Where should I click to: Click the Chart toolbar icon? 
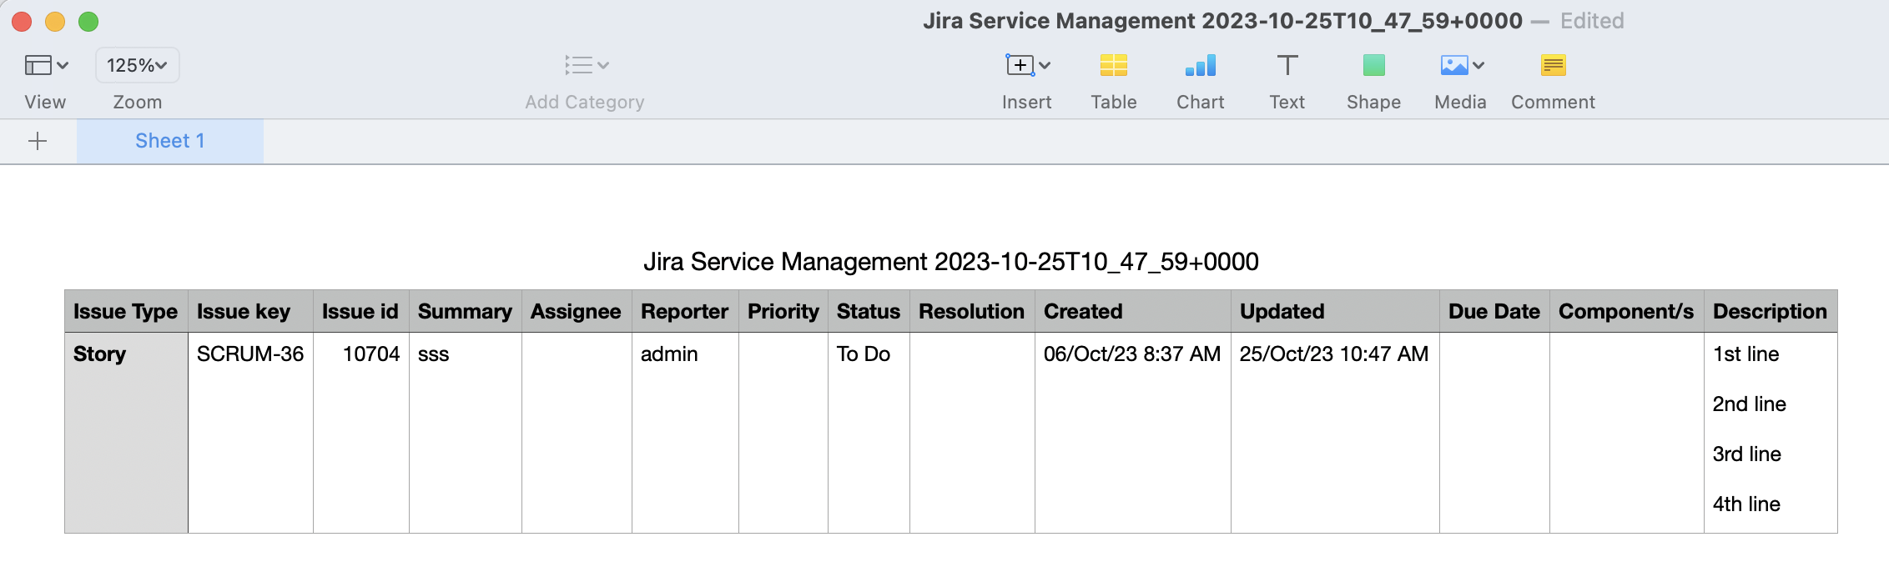[x=1201, y=65]
